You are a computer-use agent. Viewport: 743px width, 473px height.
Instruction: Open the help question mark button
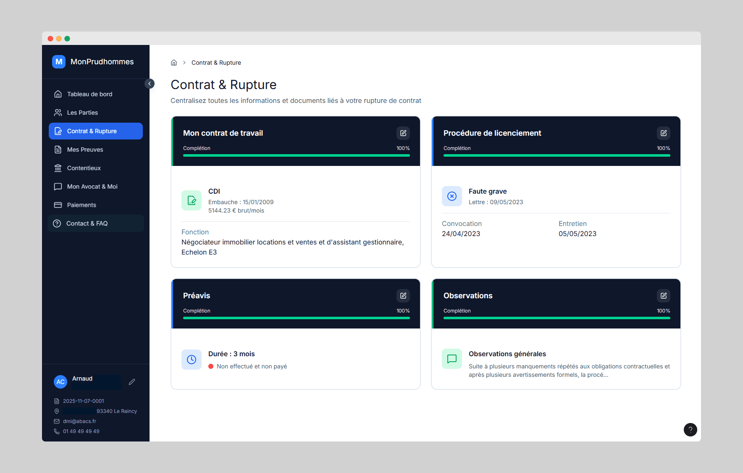[690, 429]
